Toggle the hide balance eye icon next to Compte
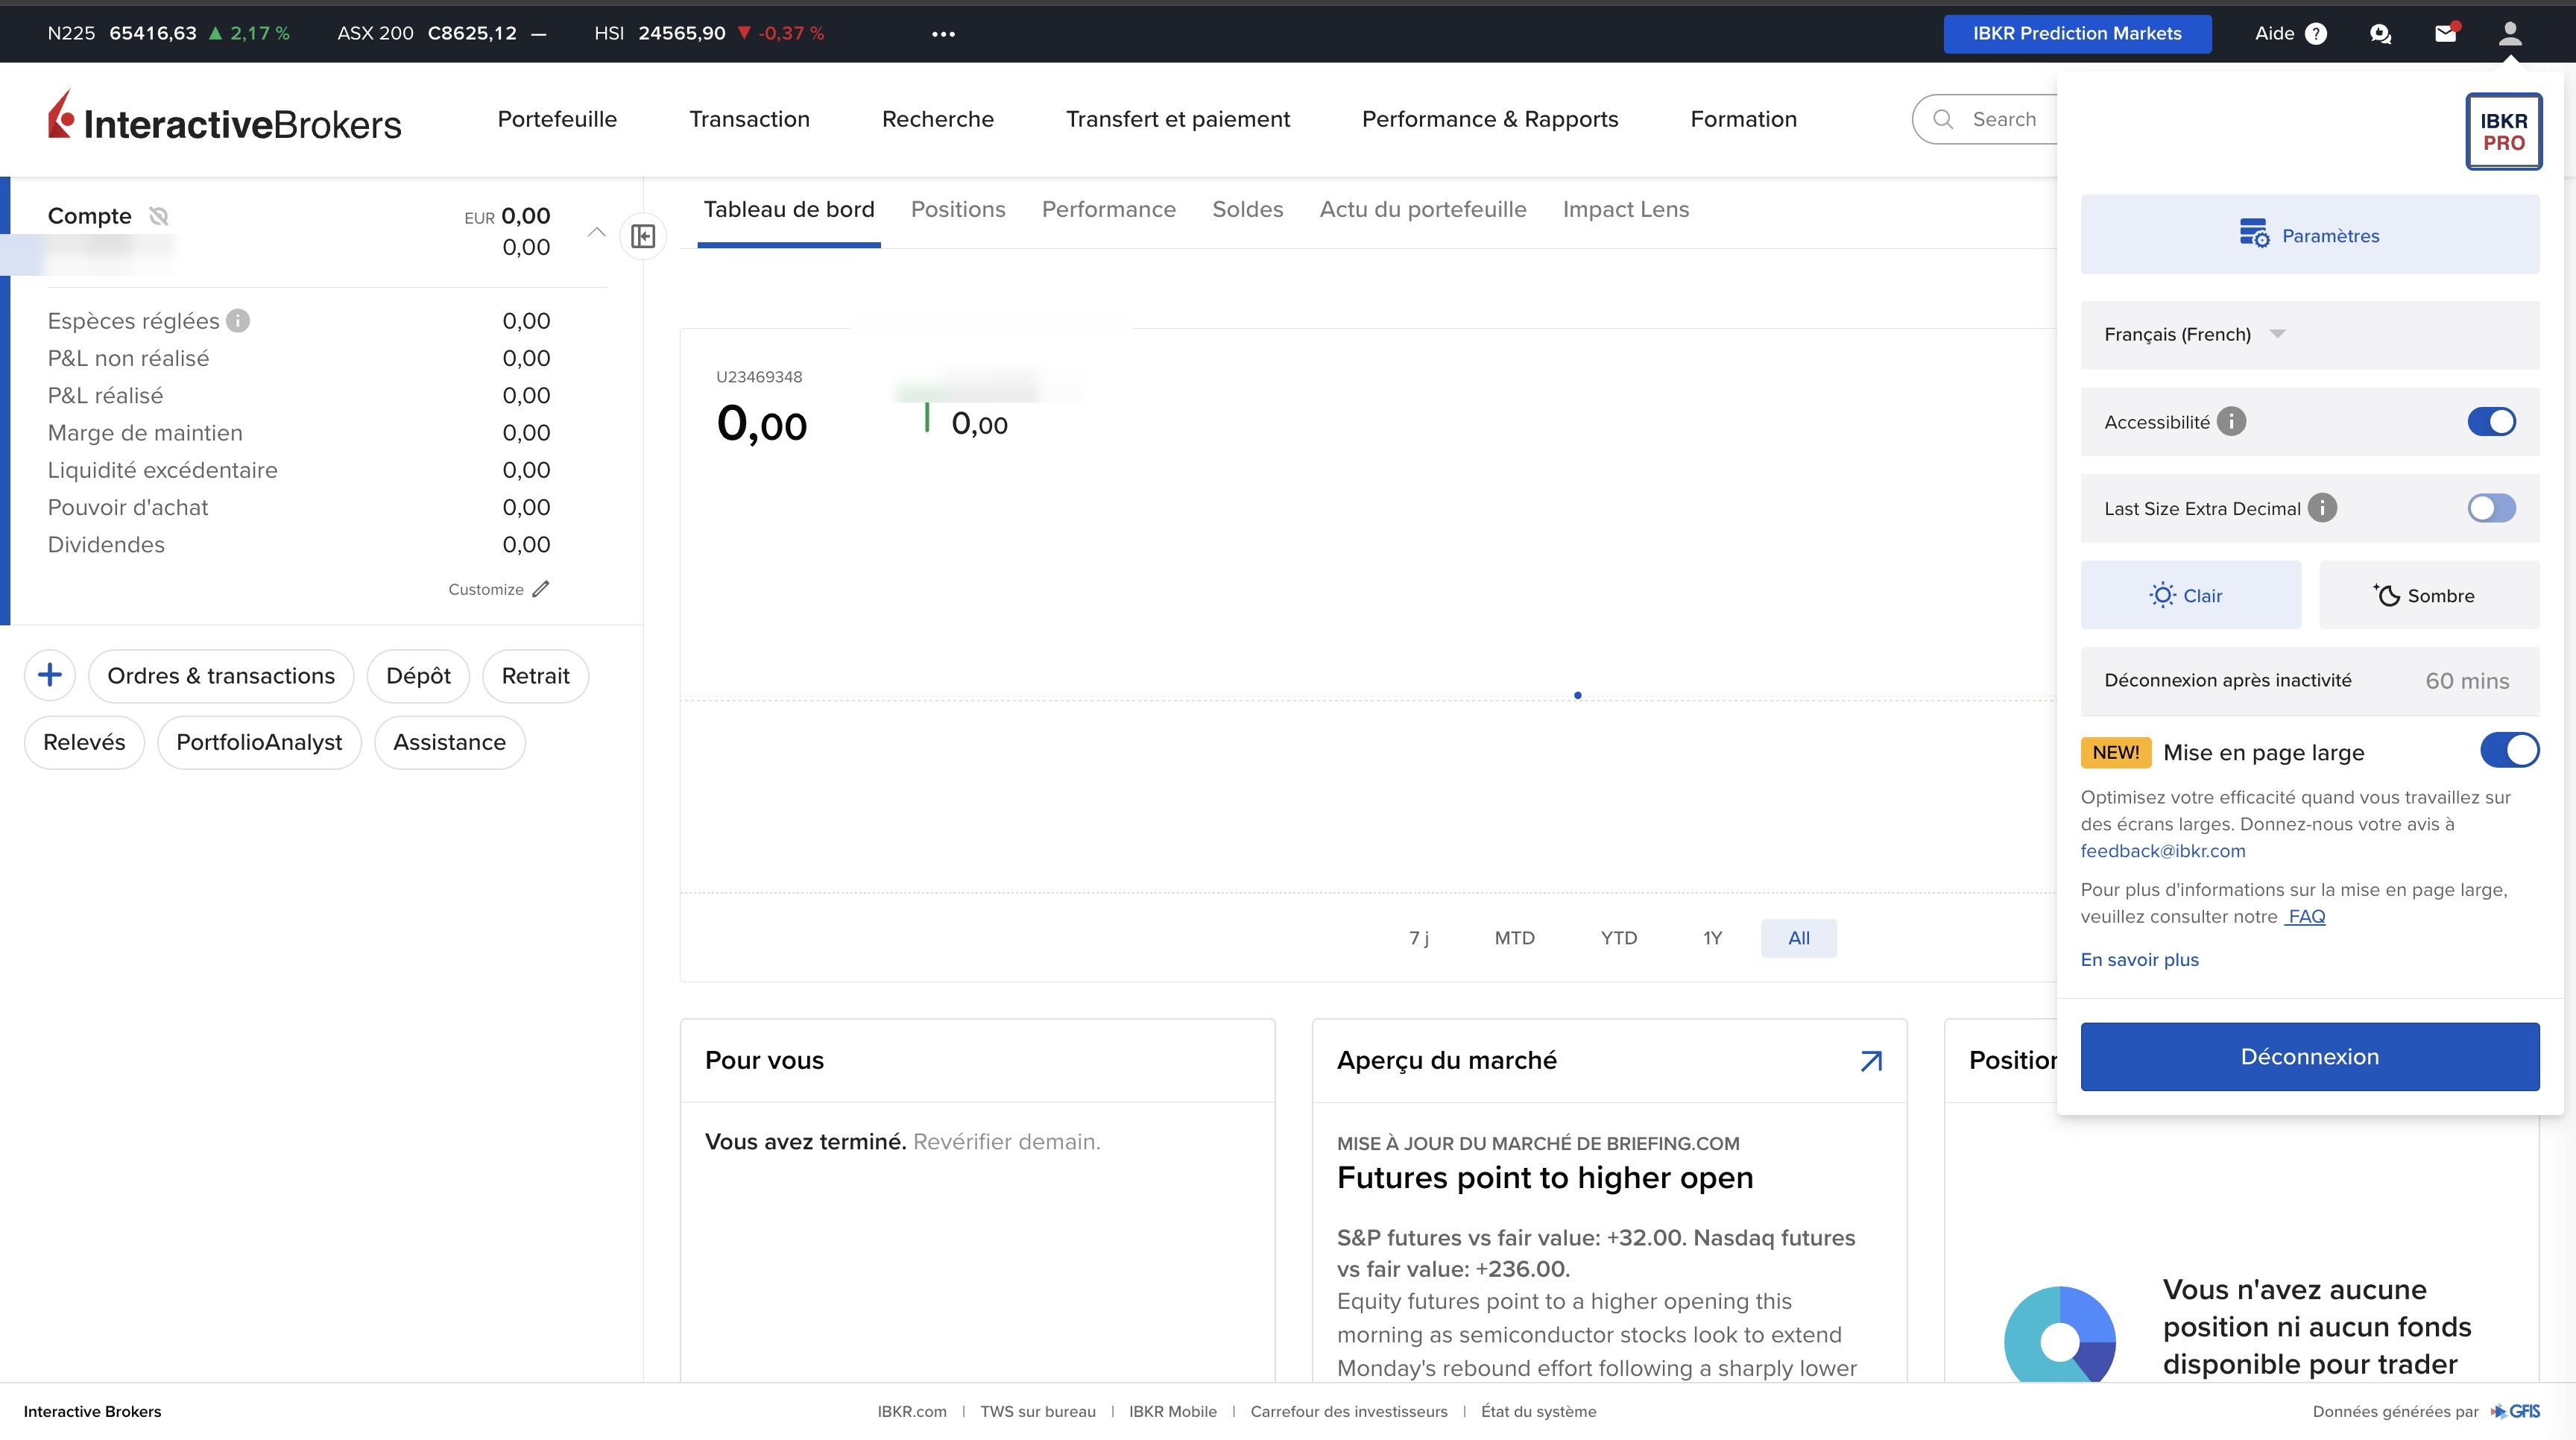2576x1440 pixels. pos(158,216)
